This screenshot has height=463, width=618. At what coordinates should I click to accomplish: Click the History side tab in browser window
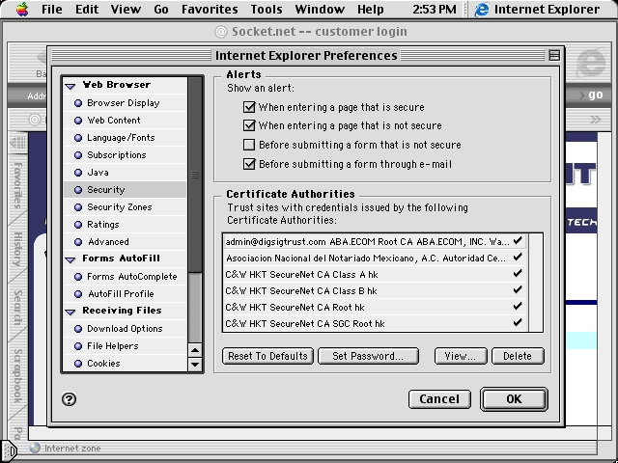(x=17, y=249)
